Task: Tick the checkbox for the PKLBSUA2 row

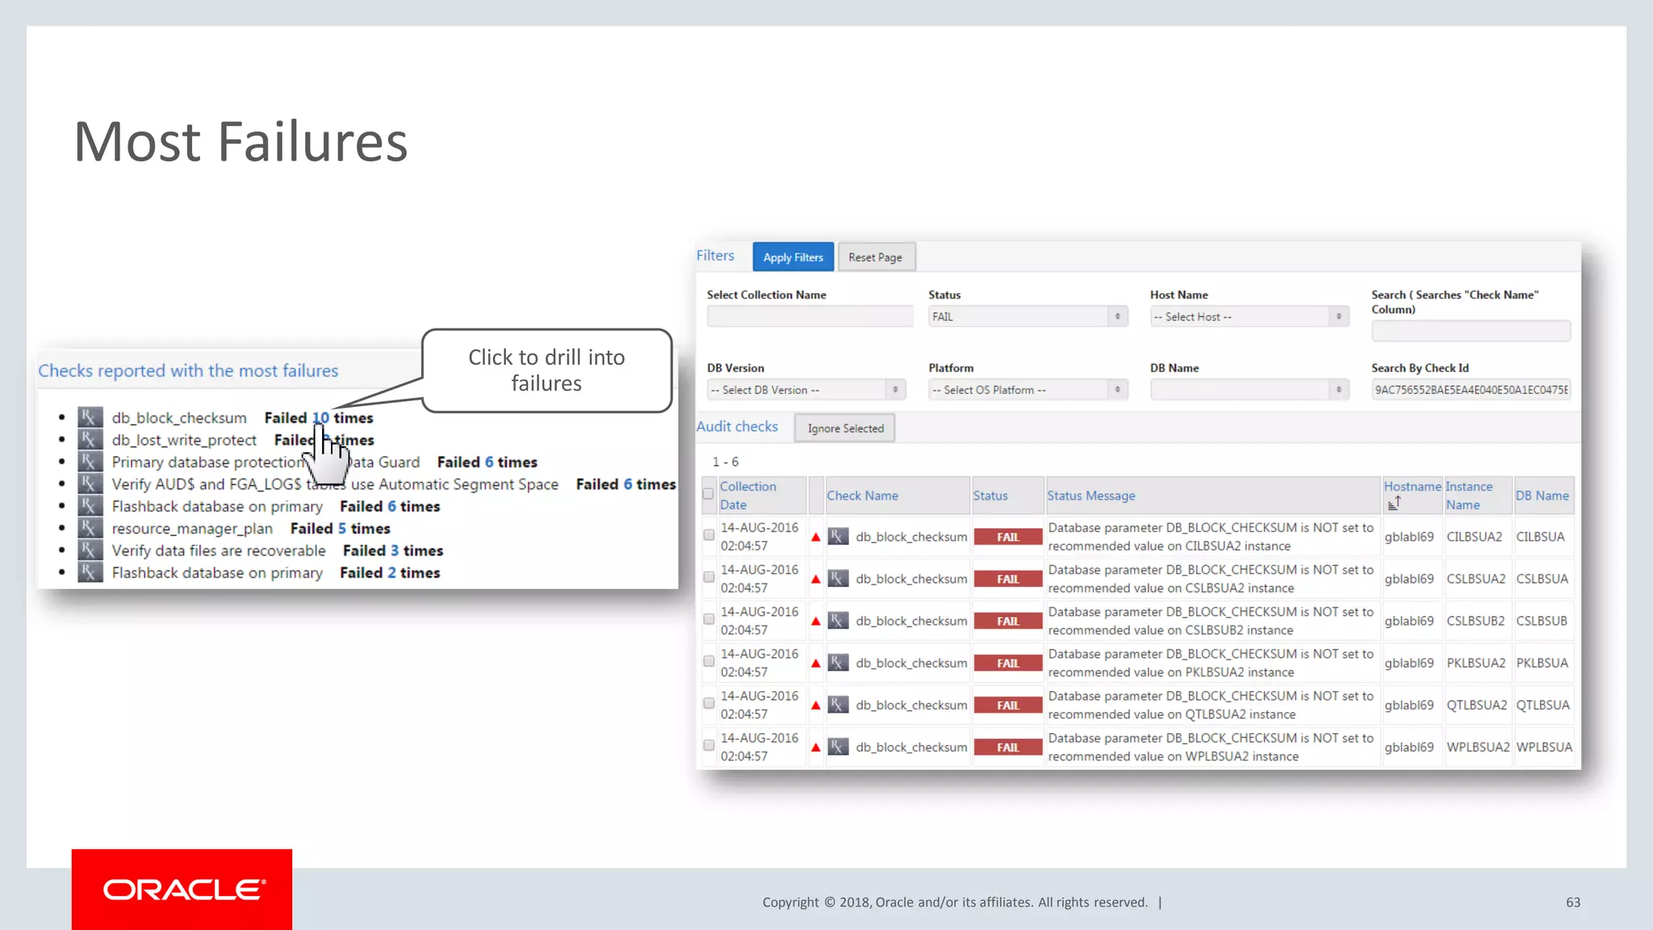Action: click(709, 661)
